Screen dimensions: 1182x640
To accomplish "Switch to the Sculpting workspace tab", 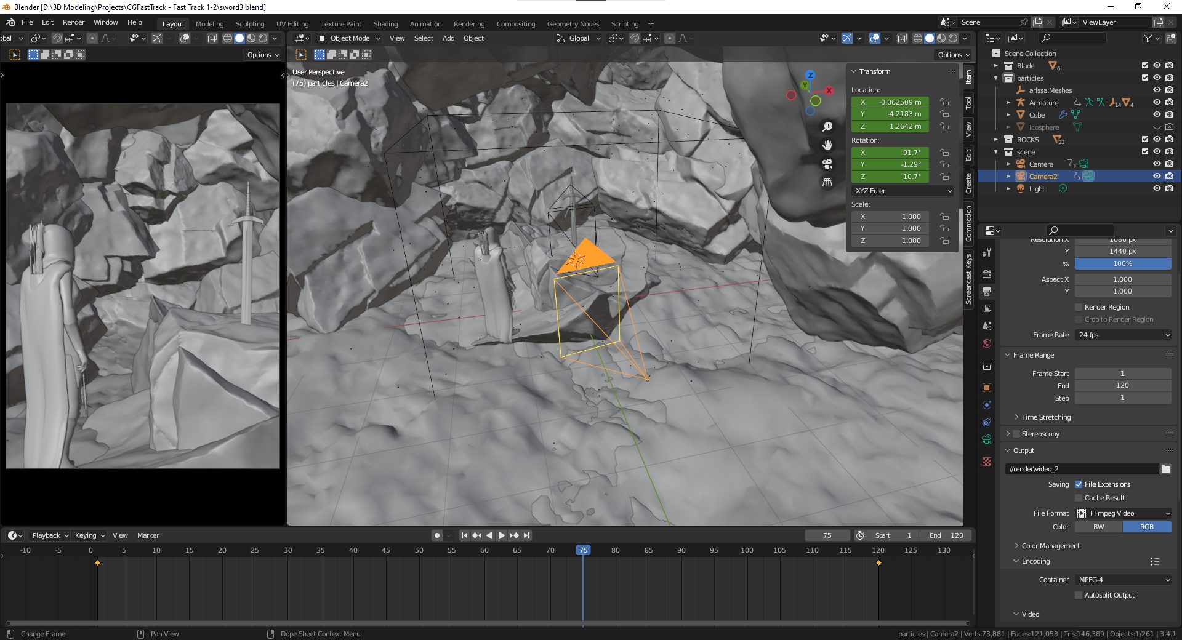I will 249,24.
